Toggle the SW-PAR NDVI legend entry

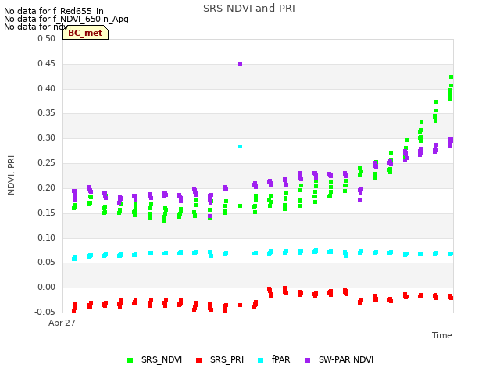[339, 360]
